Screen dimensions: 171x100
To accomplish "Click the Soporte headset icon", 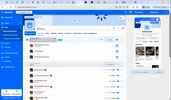I will point(136,12).
